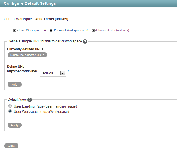This screenshot has width=177, height=151.
Task: Click the Add button
Action: click(x=15, y=84)
